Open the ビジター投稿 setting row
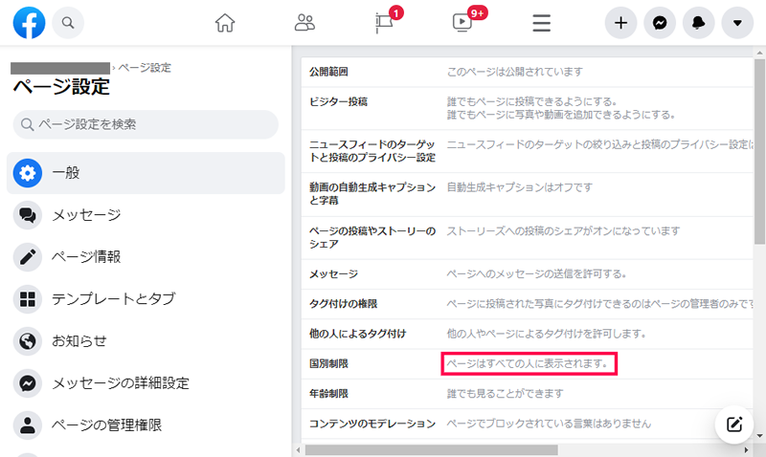766x457 pixels. (x=528, y=108)
